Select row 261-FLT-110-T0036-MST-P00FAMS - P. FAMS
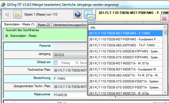This screenshot has height=103, width=169. point(125,33)
